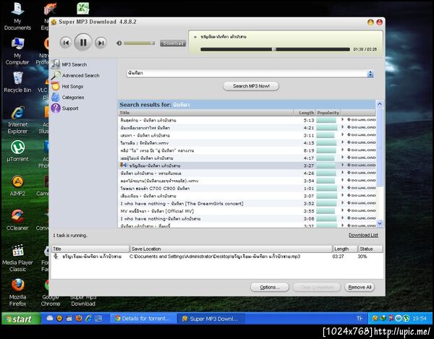The width and height of the screenshot is (434, 339).
Task: Download the 4:15 length .wmv song
Action: click(x=362, y=142)
